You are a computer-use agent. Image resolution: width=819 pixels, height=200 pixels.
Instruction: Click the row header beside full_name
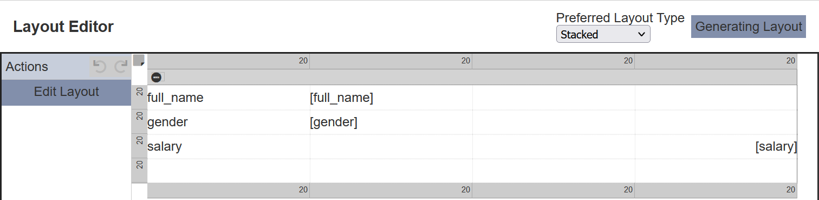pyautogui.click(x=139, y=98)
